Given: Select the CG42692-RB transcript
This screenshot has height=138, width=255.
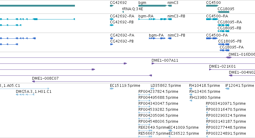Looking at the screenshot, I should (x=112, y=25).
